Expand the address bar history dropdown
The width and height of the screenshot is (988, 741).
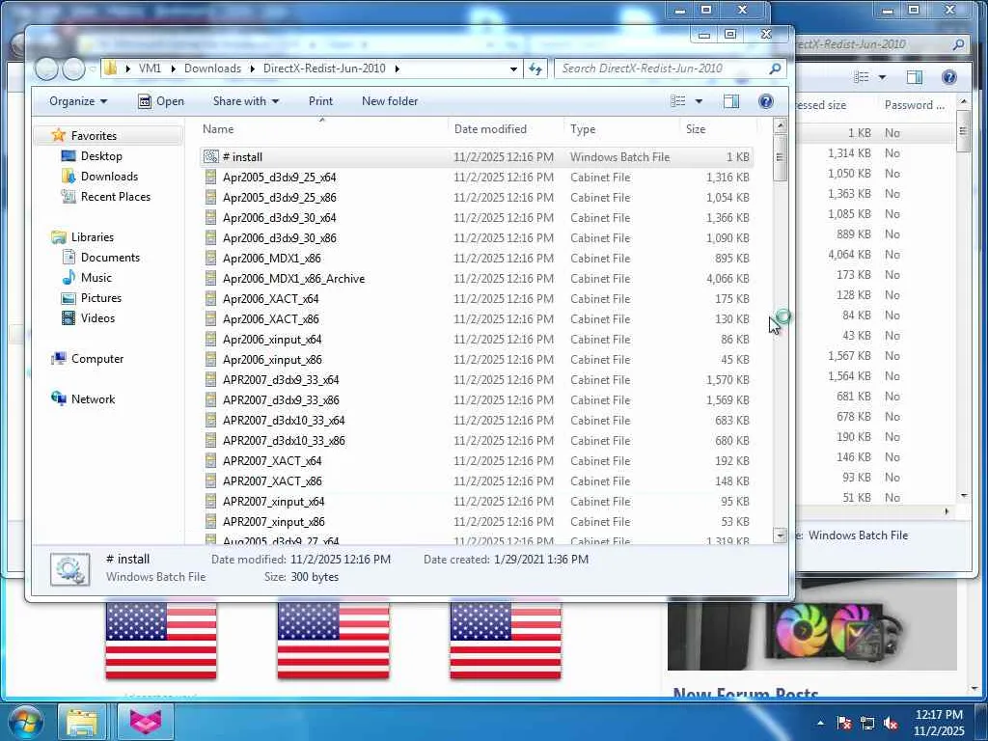(513, 69)
